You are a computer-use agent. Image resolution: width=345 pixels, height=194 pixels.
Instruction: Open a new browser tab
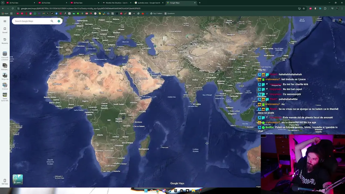[200, 3]
